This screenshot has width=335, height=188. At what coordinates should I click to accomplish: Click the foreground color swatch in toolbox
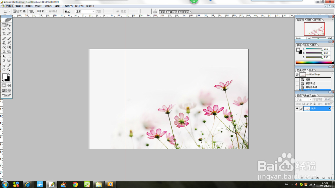pos(4,76)
